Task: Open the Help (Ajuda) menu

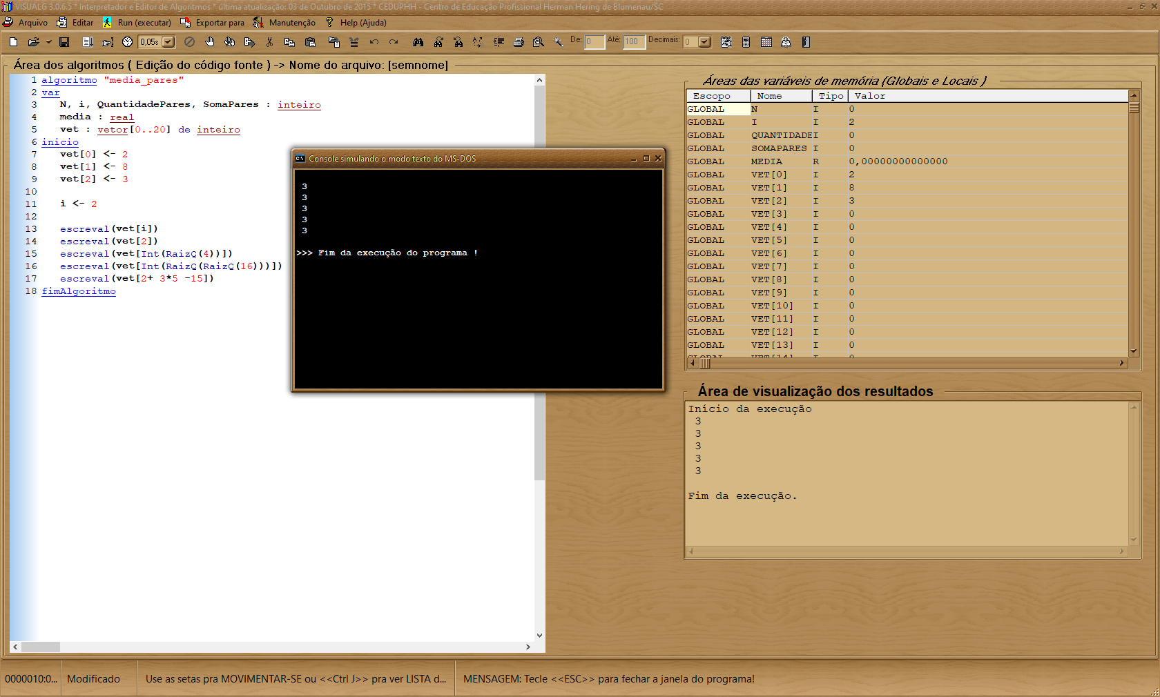Action: pyautogui.click(x=356, y=23)
